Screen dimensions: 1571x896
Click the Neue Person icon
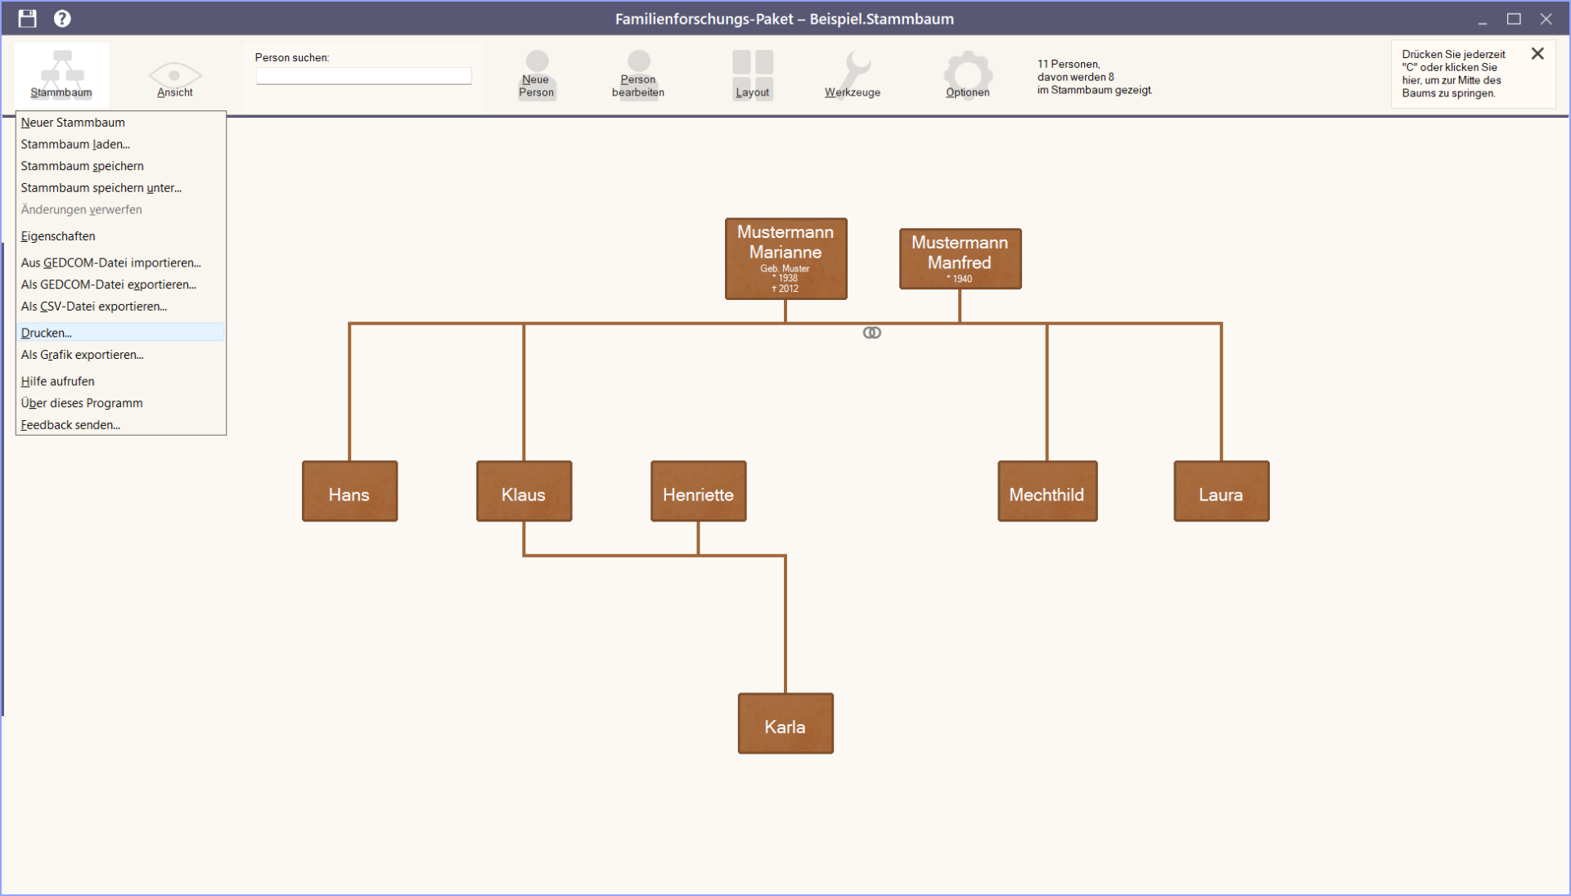pyautogui.click(x=537, y=74)
